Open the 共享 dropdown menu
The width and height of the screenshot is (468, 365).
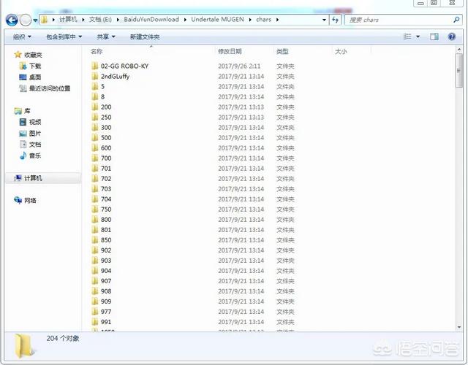(106, 36)
